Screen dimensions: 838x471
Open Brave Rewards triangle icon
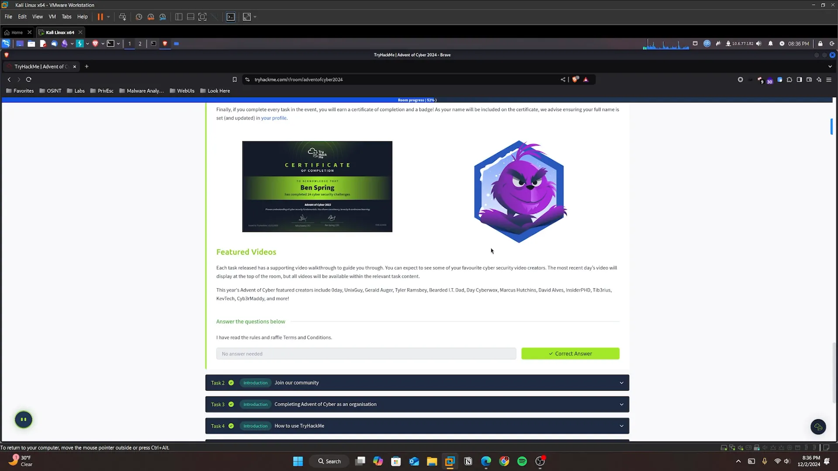point(586,79)
